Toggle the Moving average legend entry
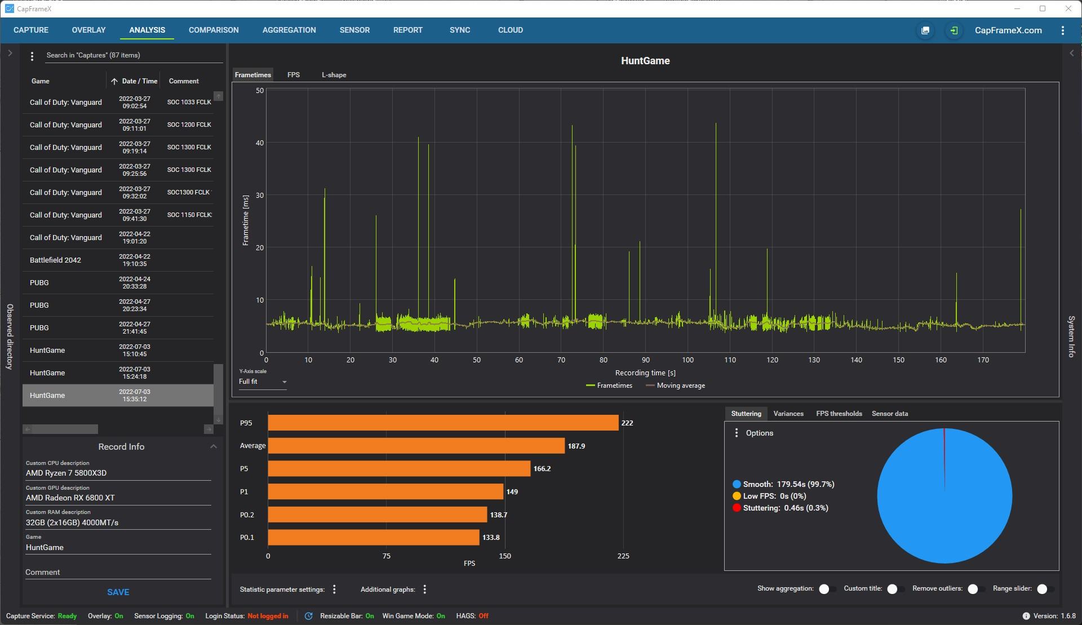Screen dimensions: 1082x625 pos(675,385)
